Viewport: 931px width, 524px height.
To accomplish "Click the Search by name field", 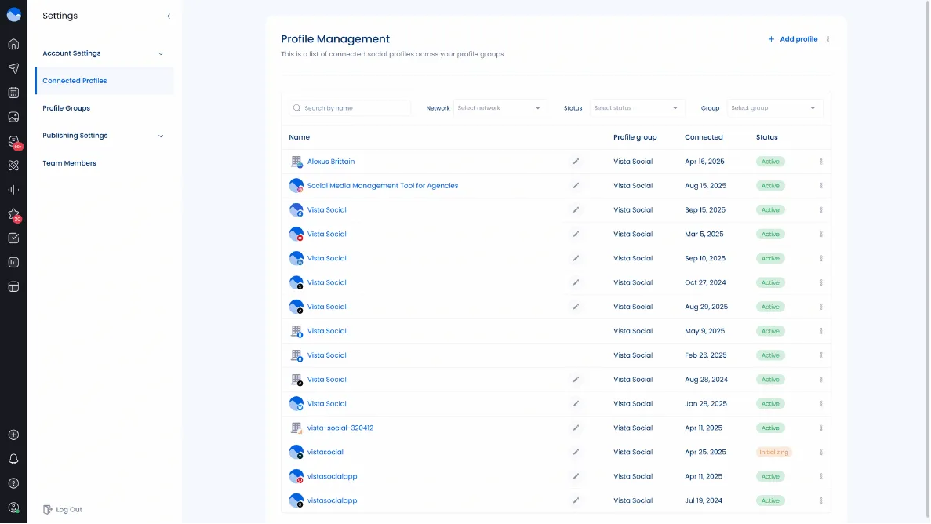I will (x=349, y=107).
